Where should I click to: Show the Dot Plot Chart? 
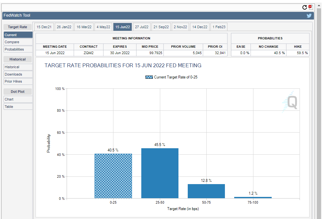pos(18,99)
